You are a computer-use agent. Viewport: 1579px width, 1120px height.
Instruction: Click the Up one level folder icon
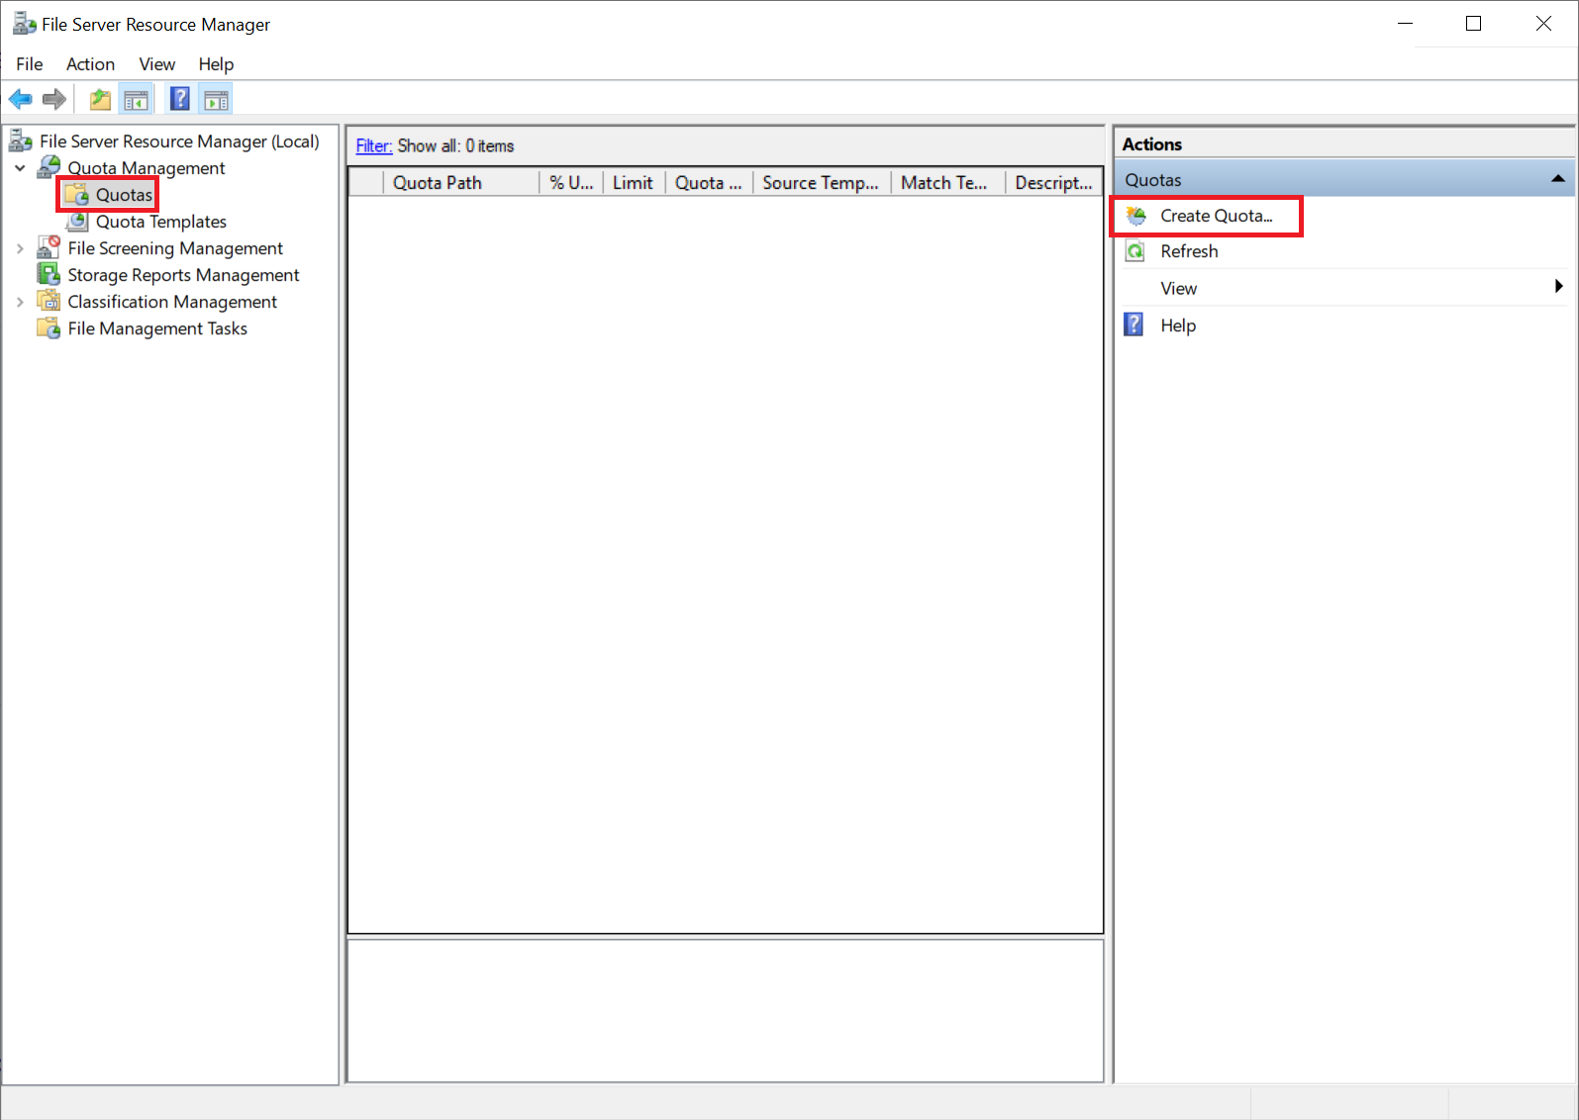coord(100,99)
